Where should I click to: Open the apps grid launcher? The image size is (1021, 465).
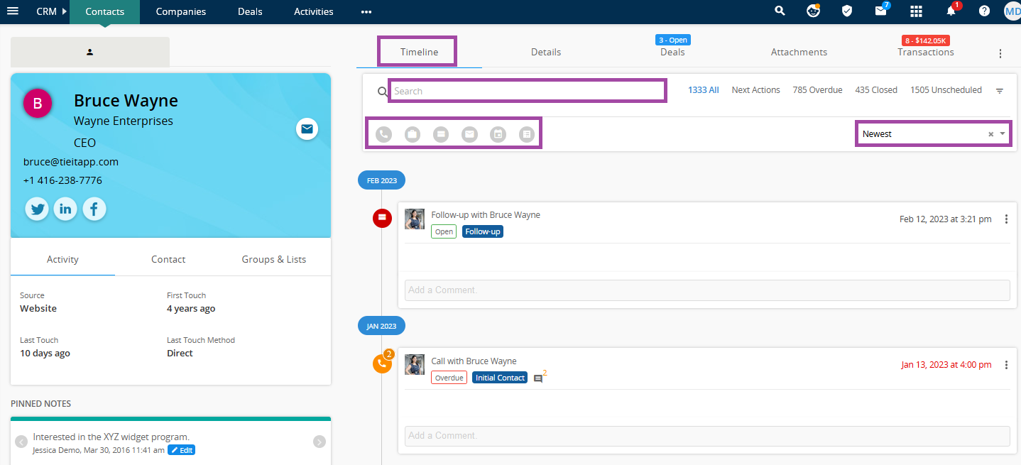916,11
